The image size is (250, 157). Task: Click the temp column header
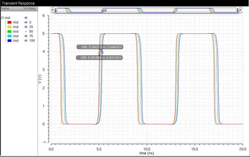[x=33, y=9]
